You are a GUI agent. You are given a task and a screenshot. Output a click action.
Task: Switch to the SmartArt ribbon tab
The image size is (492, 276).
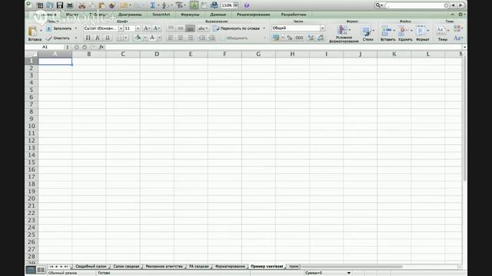[161, 15]
